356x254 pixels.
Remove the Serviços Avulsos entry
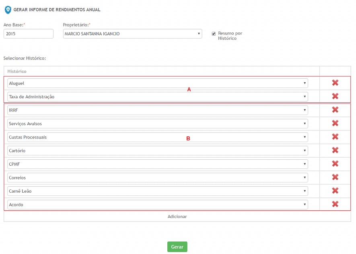335,124
